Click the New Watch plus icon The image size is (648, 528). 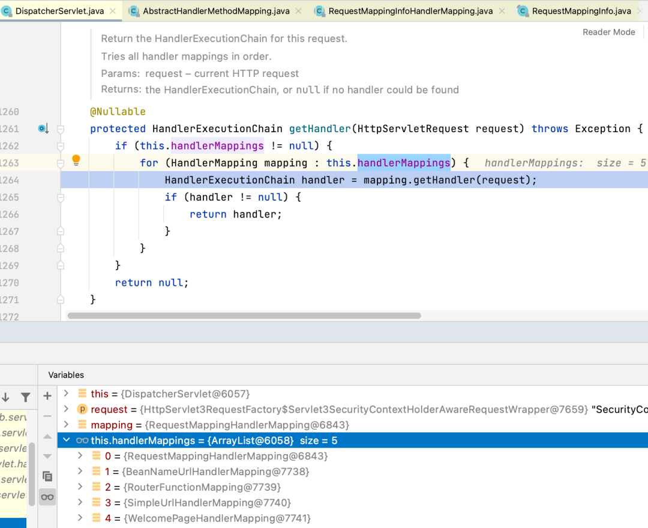click(47, 396)
